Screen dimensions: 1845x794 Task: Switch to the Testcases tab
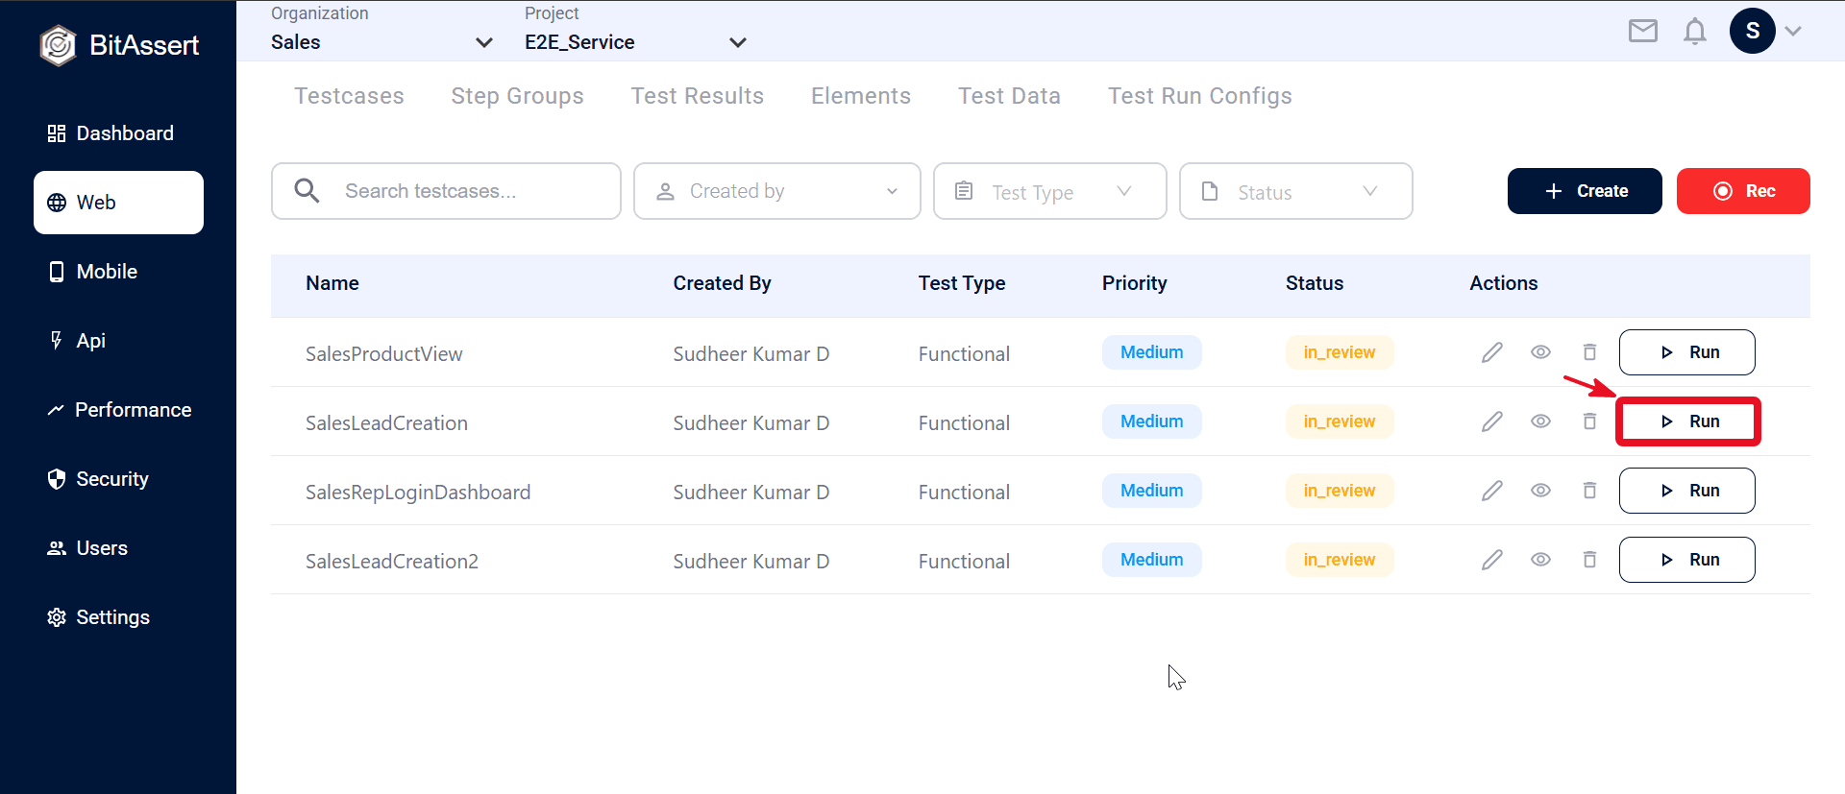(x=350, y=96)
